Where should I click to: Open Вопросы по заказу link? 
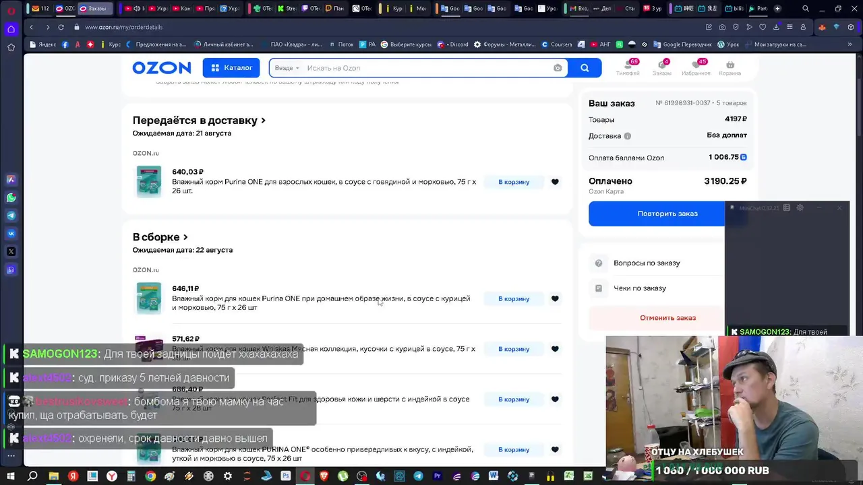tap(647, 263)
